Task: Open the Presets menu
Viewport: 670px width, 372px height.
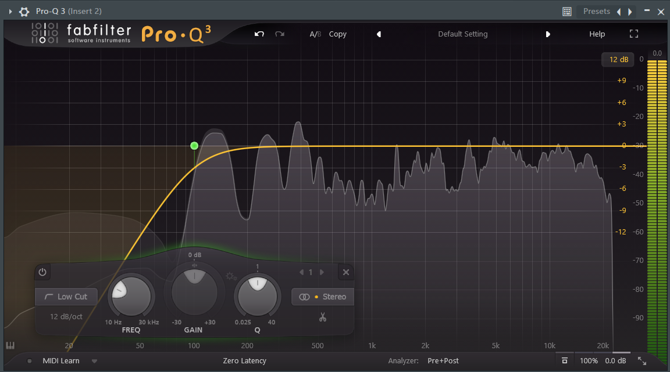Action: [x=597, y=11]
